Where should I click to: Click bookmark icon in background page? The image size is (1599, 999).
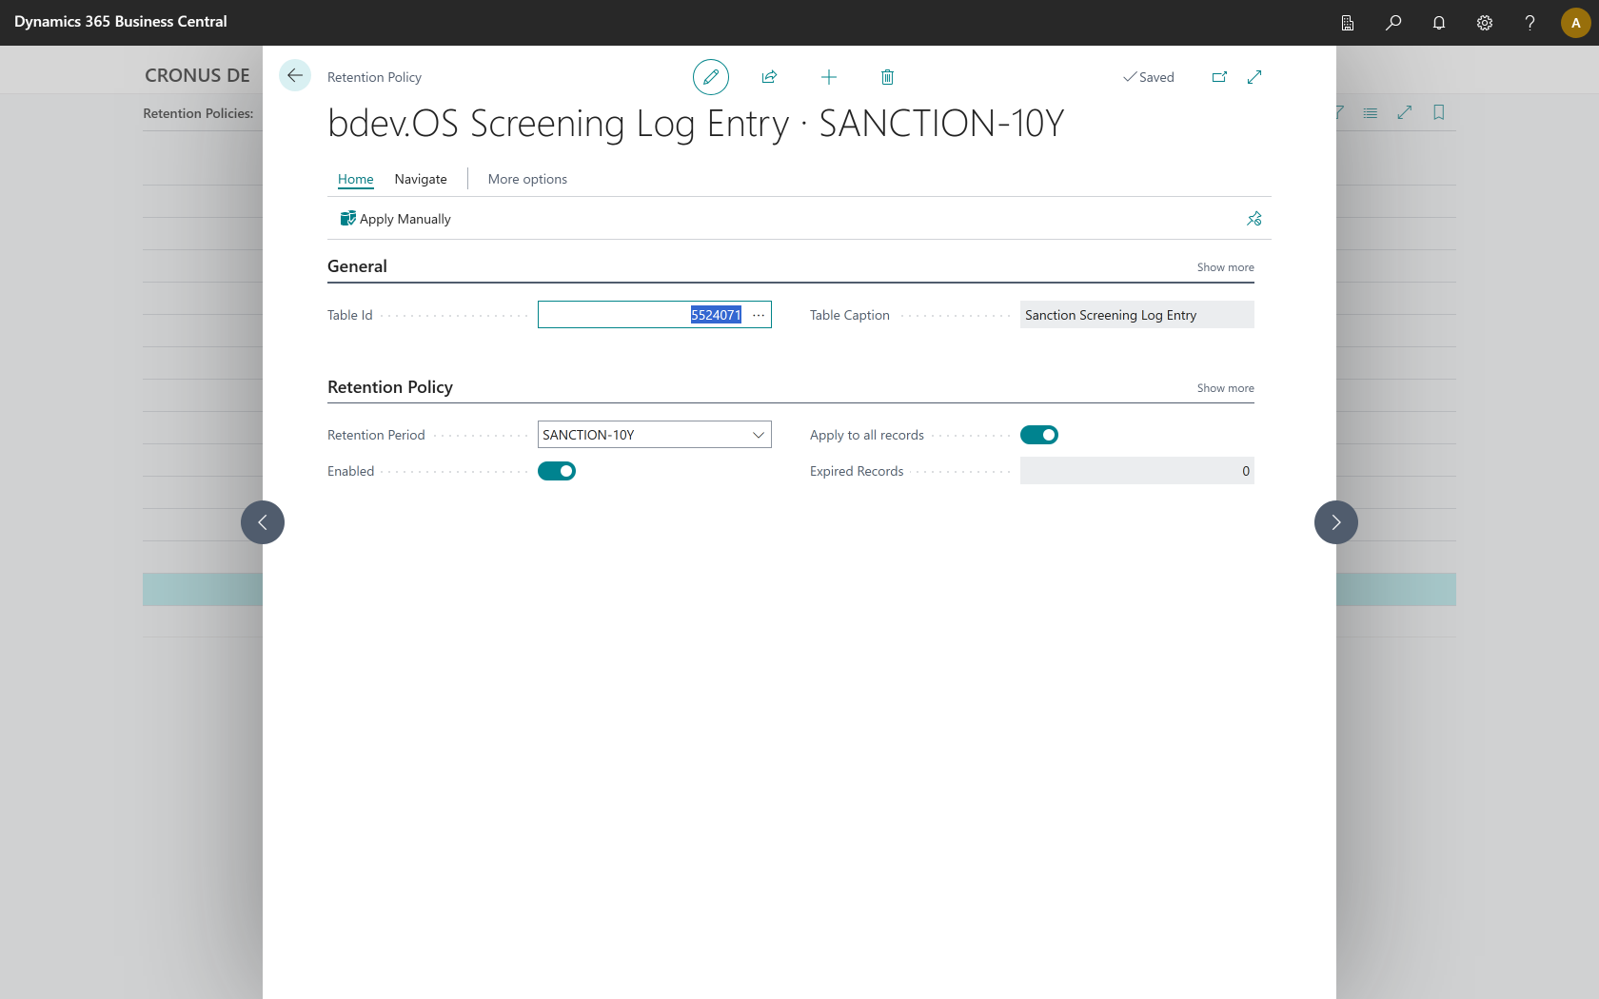click(x=1439, y=112)
